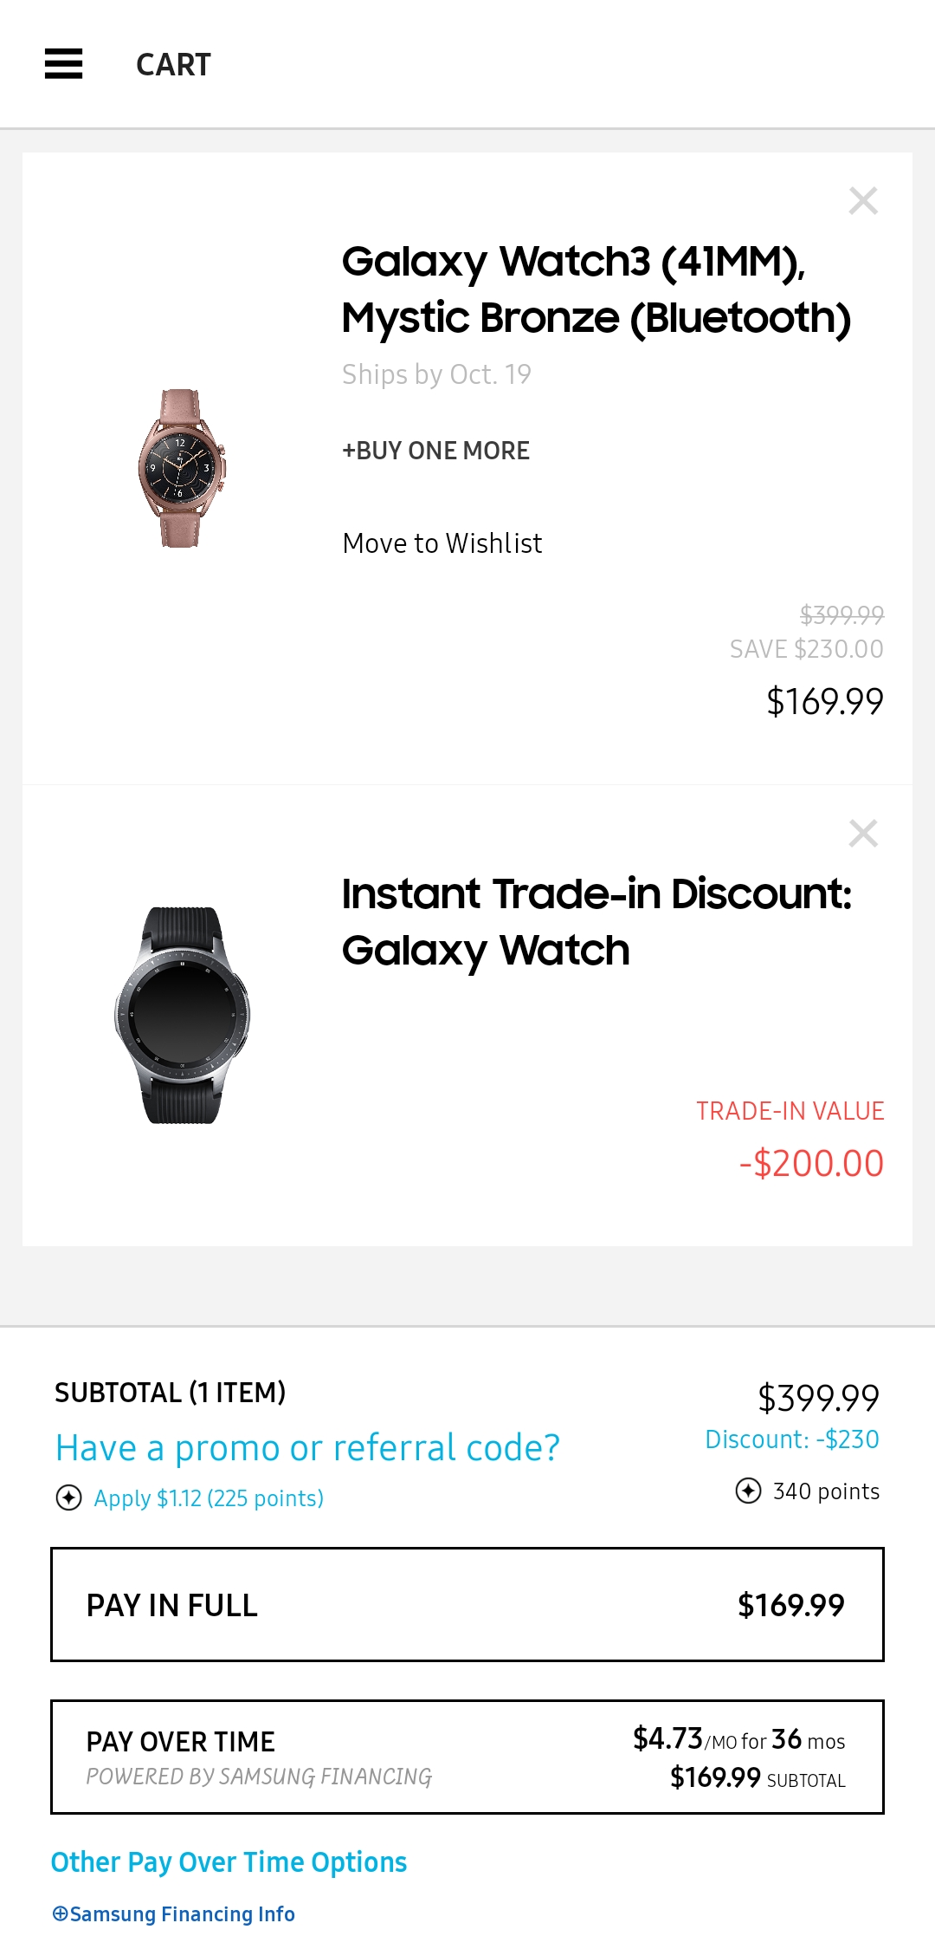This screenshot has width=935, height=1949.
Task: Open the Galaxy Watch3 Mystic Bronze title
Action: [596, 289]
